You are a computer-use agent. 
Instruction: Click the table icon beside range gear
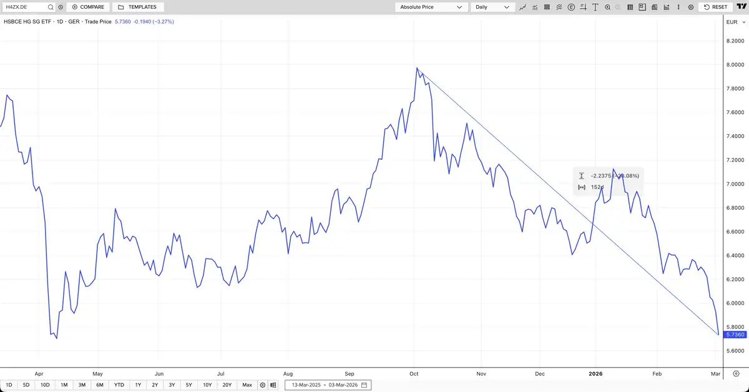pyautogui.click(x=273, y=385)
